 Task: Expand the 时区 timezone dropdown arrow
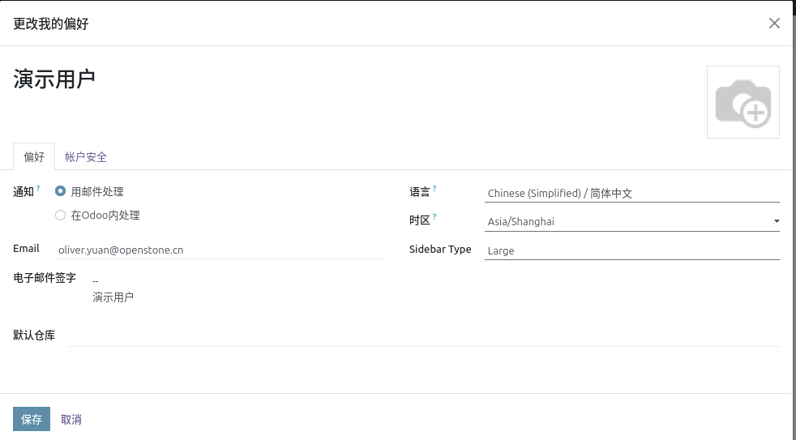click(x=777, y=221)
